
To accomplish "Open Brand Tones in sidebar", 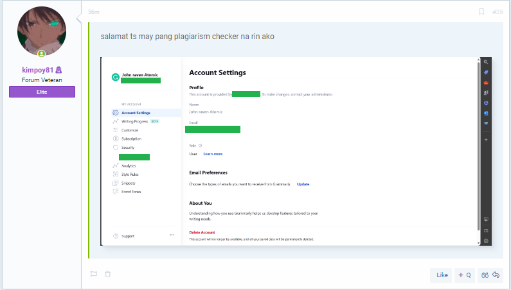I will pos(131,192).
